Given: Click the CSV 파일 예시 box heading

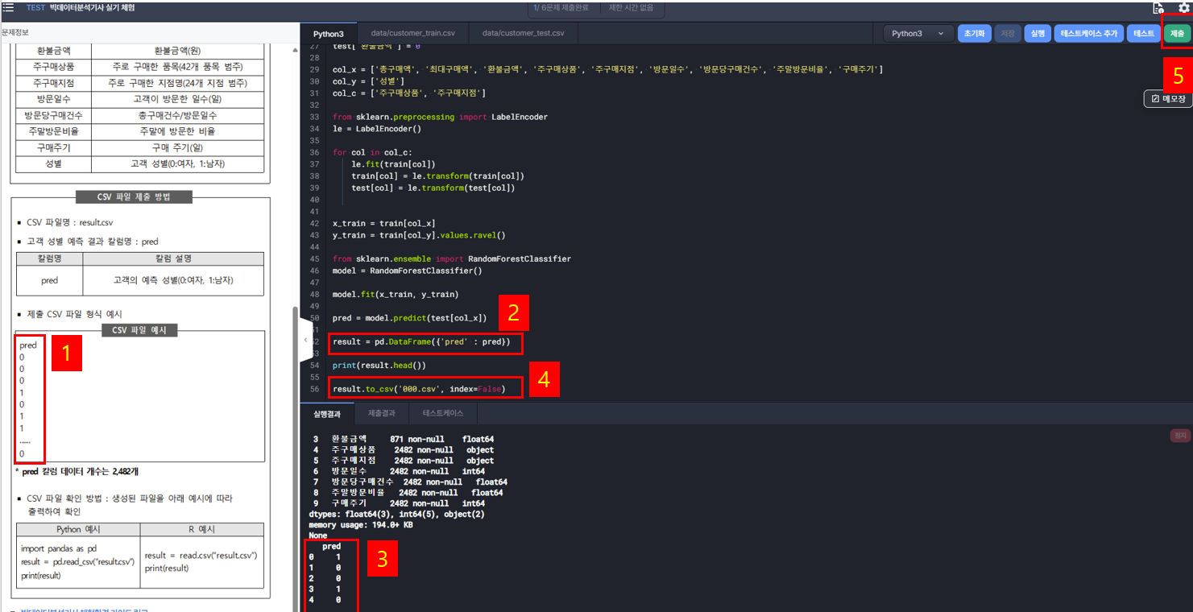Looking at the screenshot, I should pyautogui.click(x=139, y=330).
